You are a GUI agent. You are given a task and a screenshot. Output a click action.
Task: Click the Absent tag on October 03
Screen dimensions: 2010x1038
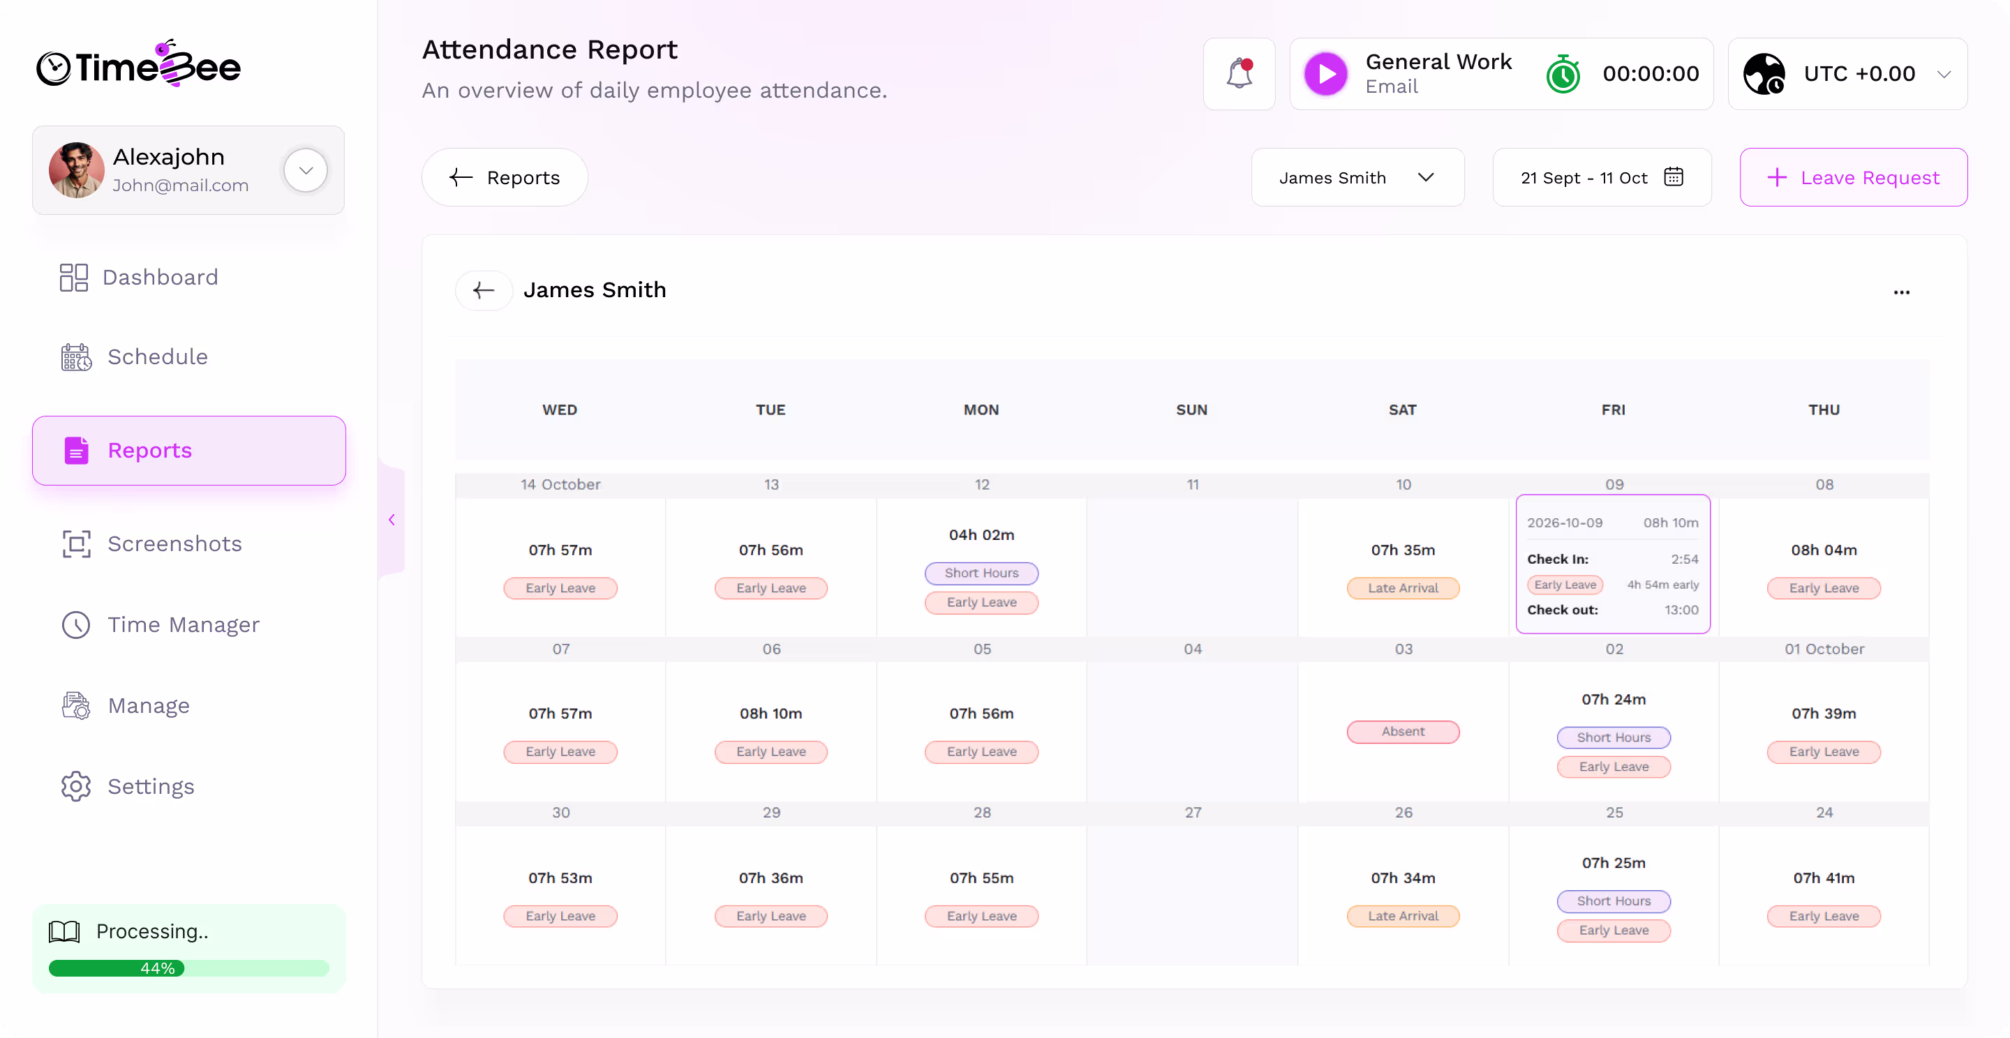[x=1402, y=732]
